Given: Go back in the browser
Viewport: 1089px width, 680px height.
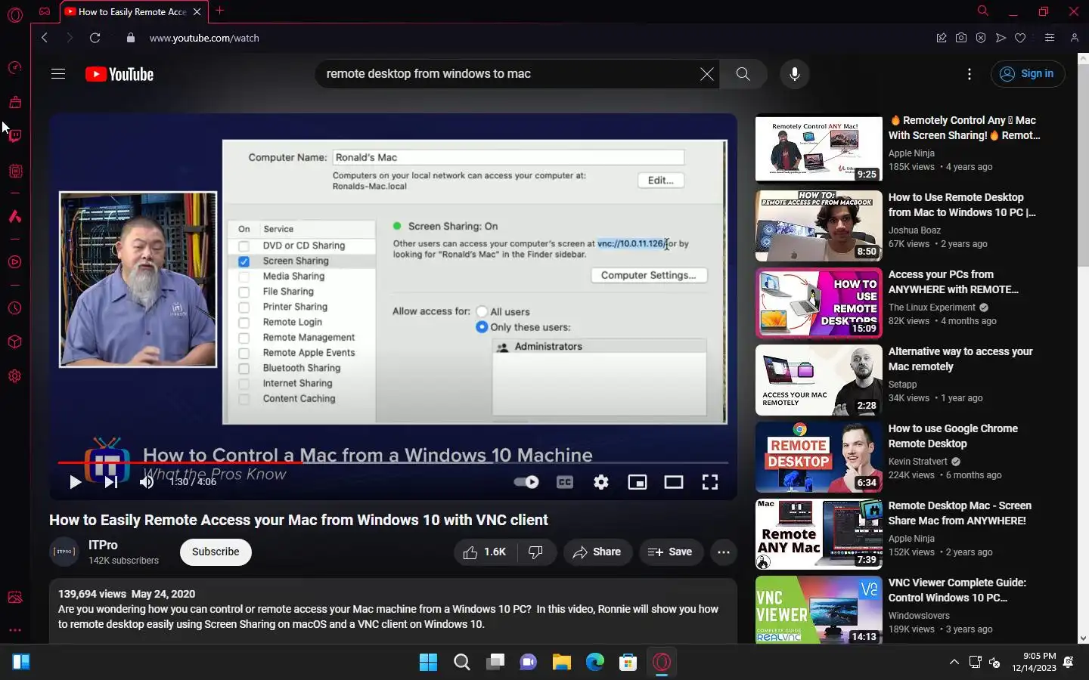Looking at the screenshot, I should [x=45, y=38].
